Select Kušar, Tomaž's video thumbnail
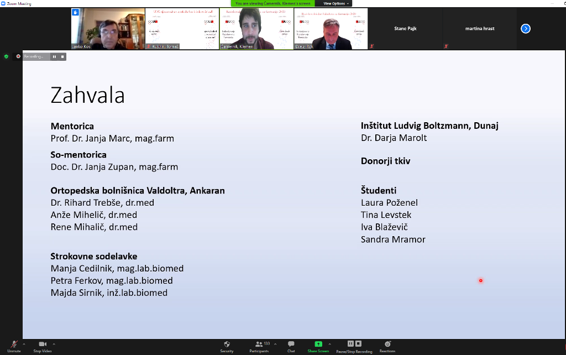The width and height of the screenshot is (566, 355). (182, 29)
